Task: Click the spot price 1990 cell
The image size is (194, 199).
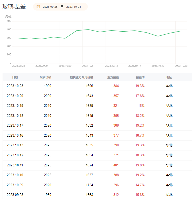Action: click(x=47, y=86)
